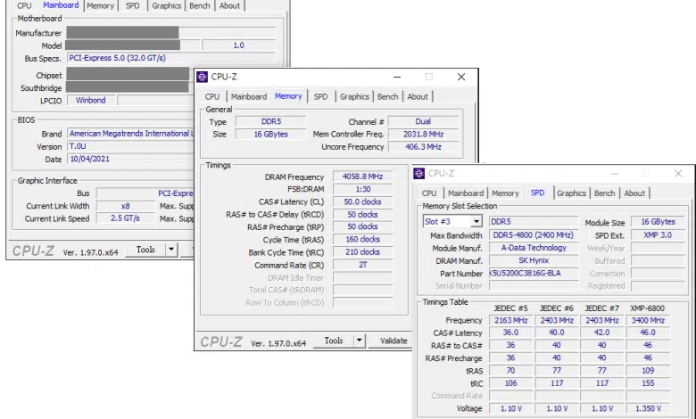Click the BIOS Date field 10/04/2021
Viewport: 696px width, 419px height.
[x=130, y=159]
